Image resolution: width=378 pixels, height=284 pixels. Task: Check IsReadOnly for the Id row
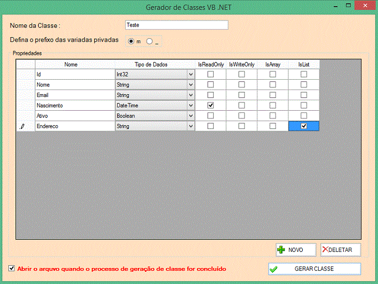coord(210,74)
